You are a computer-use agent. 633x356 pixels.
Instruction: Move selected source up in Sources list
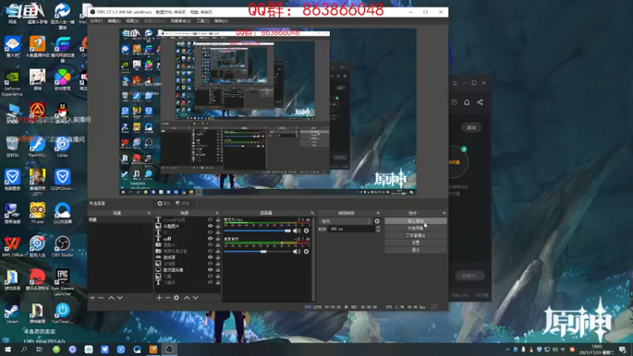(x=187, y=297)
